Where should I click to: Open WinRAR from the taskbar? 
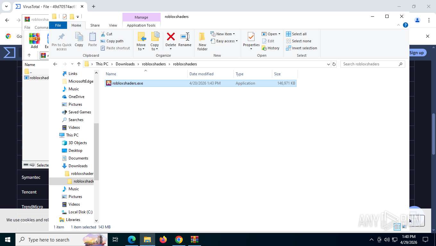tap(195, 240)
